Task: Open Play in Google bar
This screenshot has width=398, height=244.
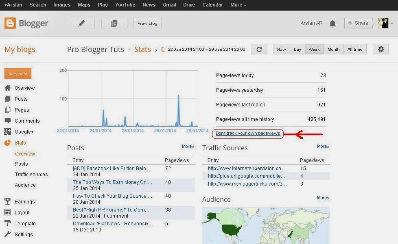Action: tap(103, 5)
